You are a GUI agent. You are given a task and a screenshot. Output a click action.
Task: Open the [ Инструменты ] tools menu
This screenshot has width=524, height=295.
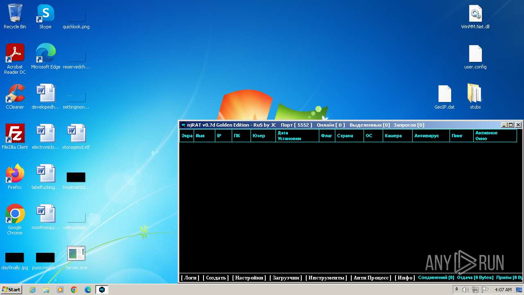click(x=326, y=278)
